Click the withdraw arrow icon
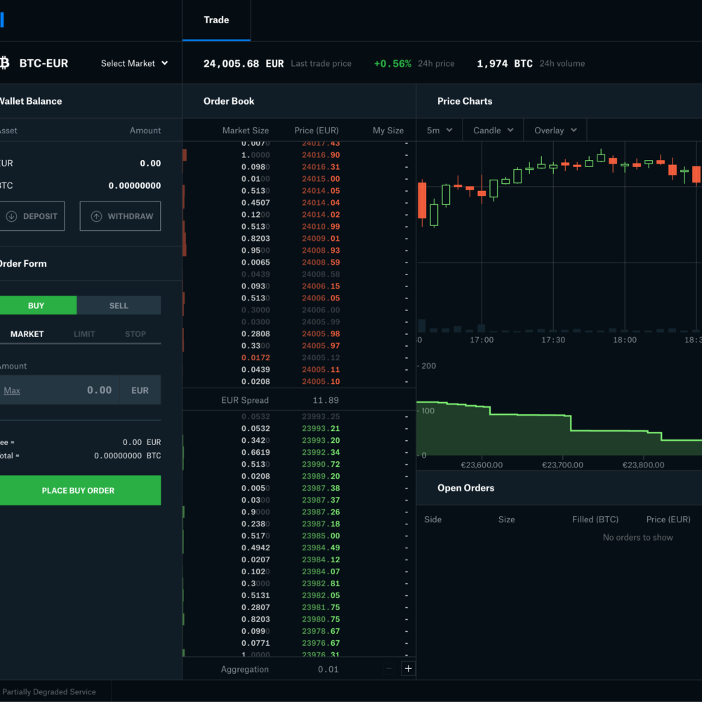The image size is (702, 702). [96, 216]
